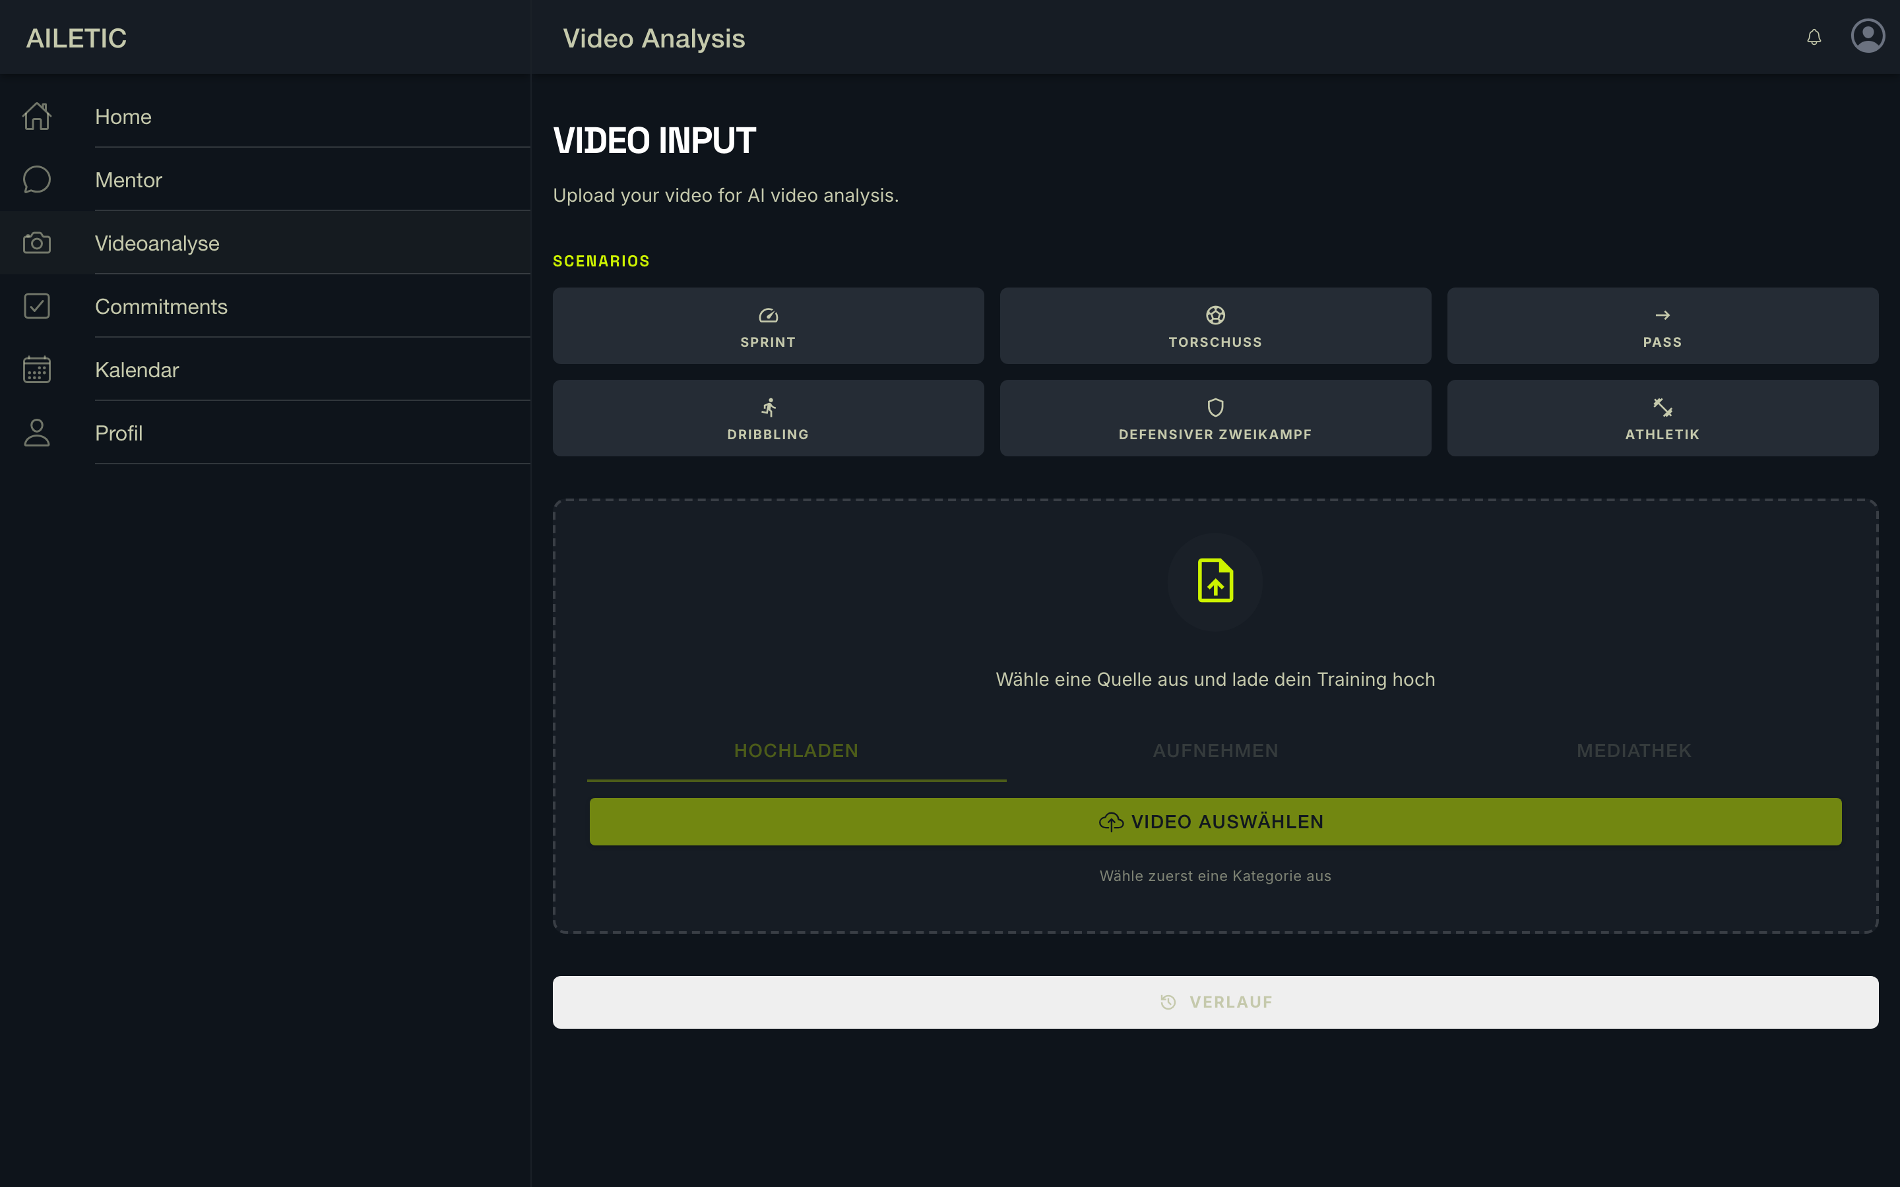
Task: Select the Torschuss scenario
Action: coord(1215,326)
